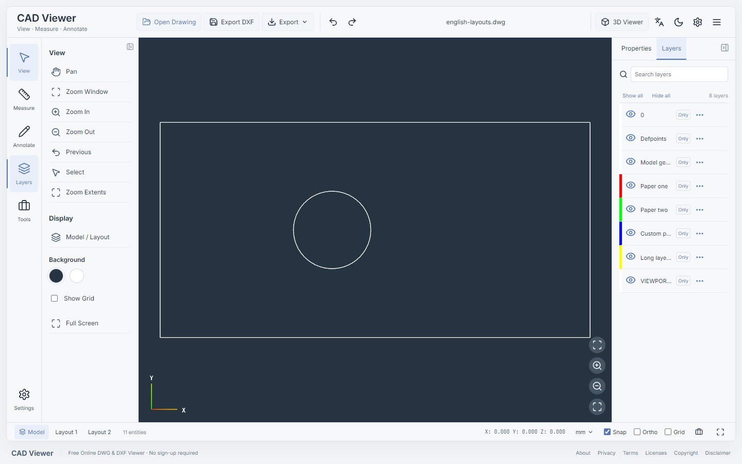The width and height of the screenshot is (742, 464).
Task: Collapse the right Layers panel
Action: click(x=724, y=48)
